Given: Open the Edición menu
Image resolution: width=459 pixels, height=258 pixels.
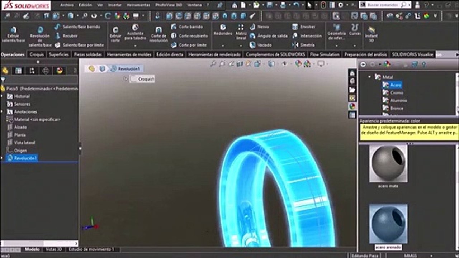Looking at the screenshot, I should tap(85, 5).
